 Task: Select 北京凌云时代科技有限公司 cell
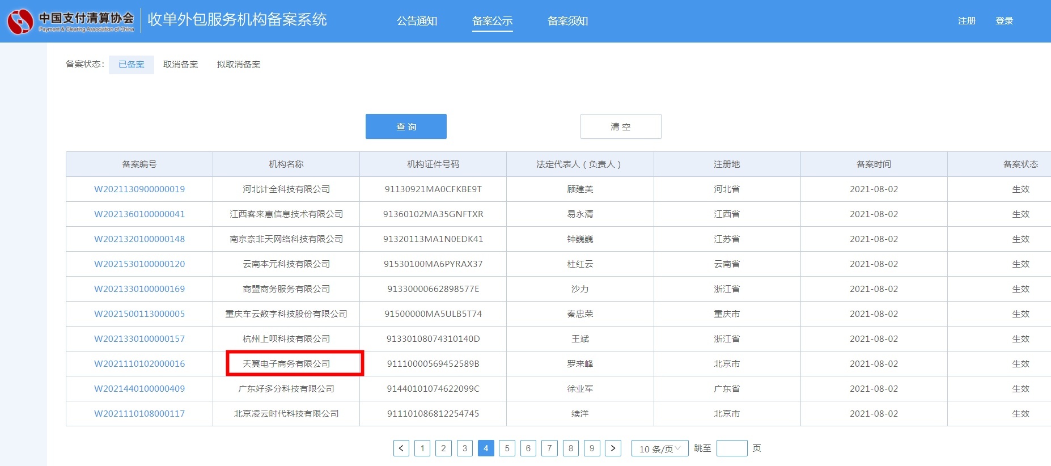tap(286, 414)
